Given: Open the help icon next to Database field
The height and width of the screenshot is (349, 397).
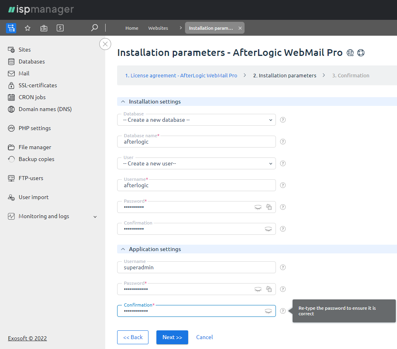Looking at the screenshot, I should (283, 119).
